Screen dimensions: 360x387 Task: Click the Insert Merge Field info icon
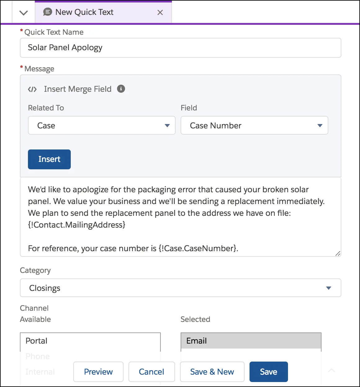pyautogui.click(x=121, y=89)
